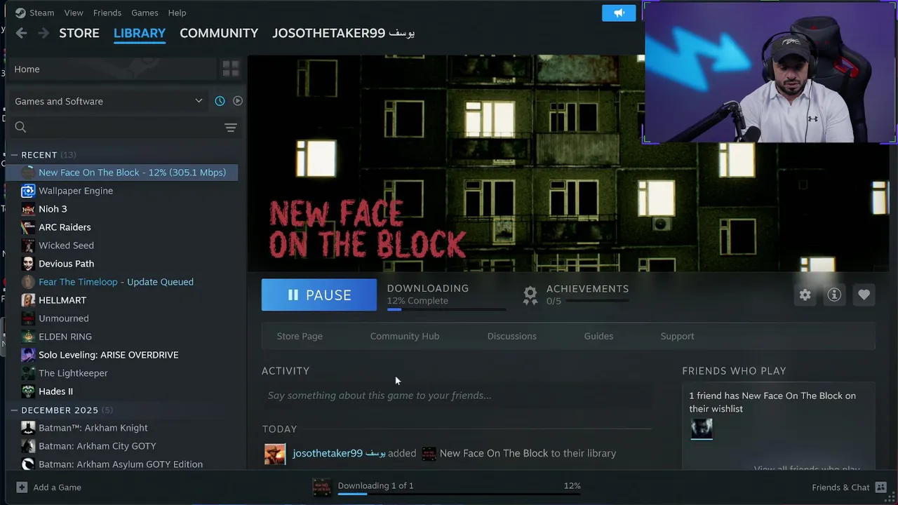Click the Steam logo icon in menu bar

tap(20, 13)
